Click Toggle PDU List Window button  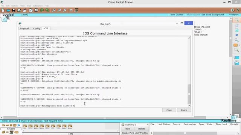click(x=135, y=133)
